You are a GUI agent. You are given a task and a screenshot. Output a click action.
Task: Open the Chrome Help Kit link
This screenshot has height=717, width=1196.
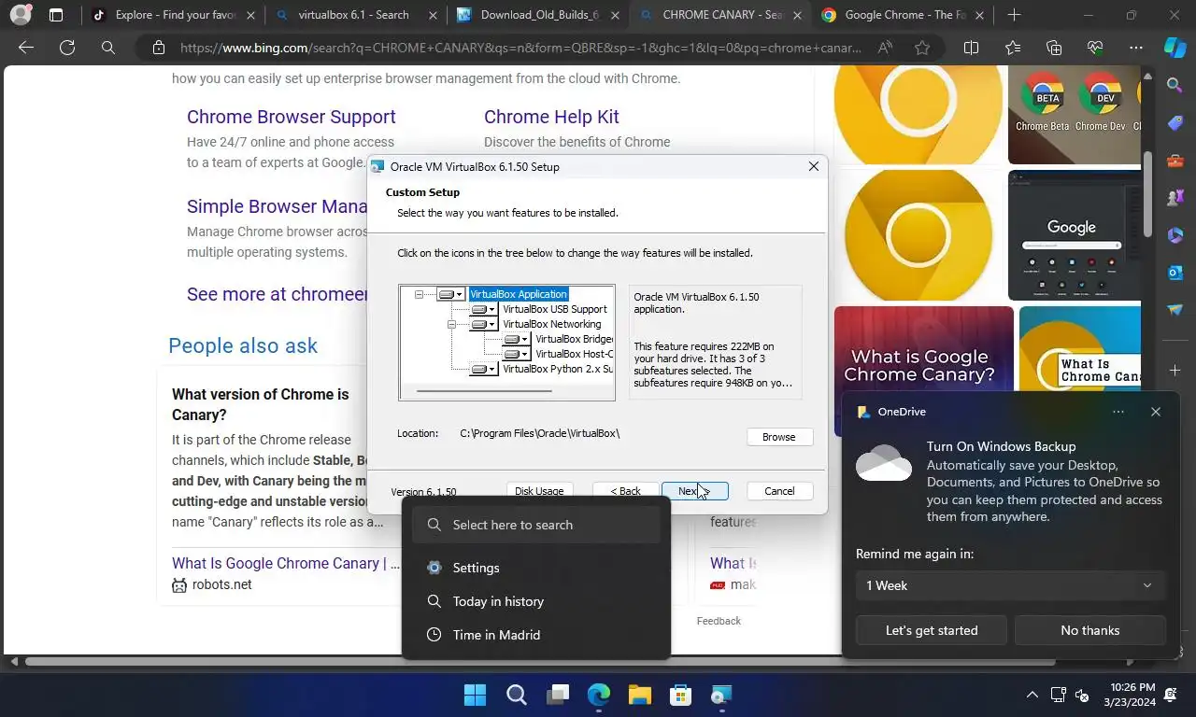point(551,117)
